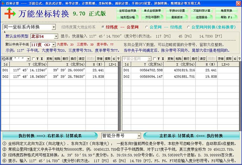Click 清空 (clear) in the right panel toolbar
The image size is (242, 165).
[x=203, y=59]
